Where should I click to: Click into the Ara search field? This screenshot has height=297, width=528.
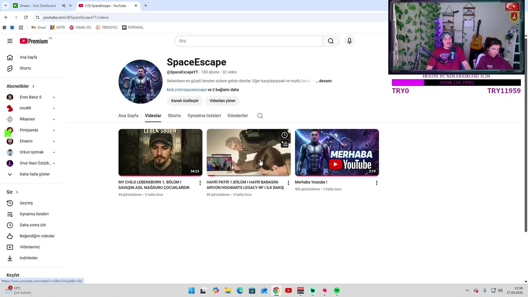[248, 41]
